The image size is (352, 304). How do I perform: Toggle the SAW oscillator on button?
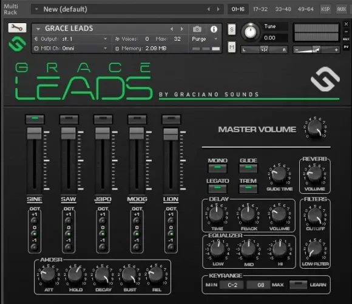pyautogui.click(x=69, y=119)
